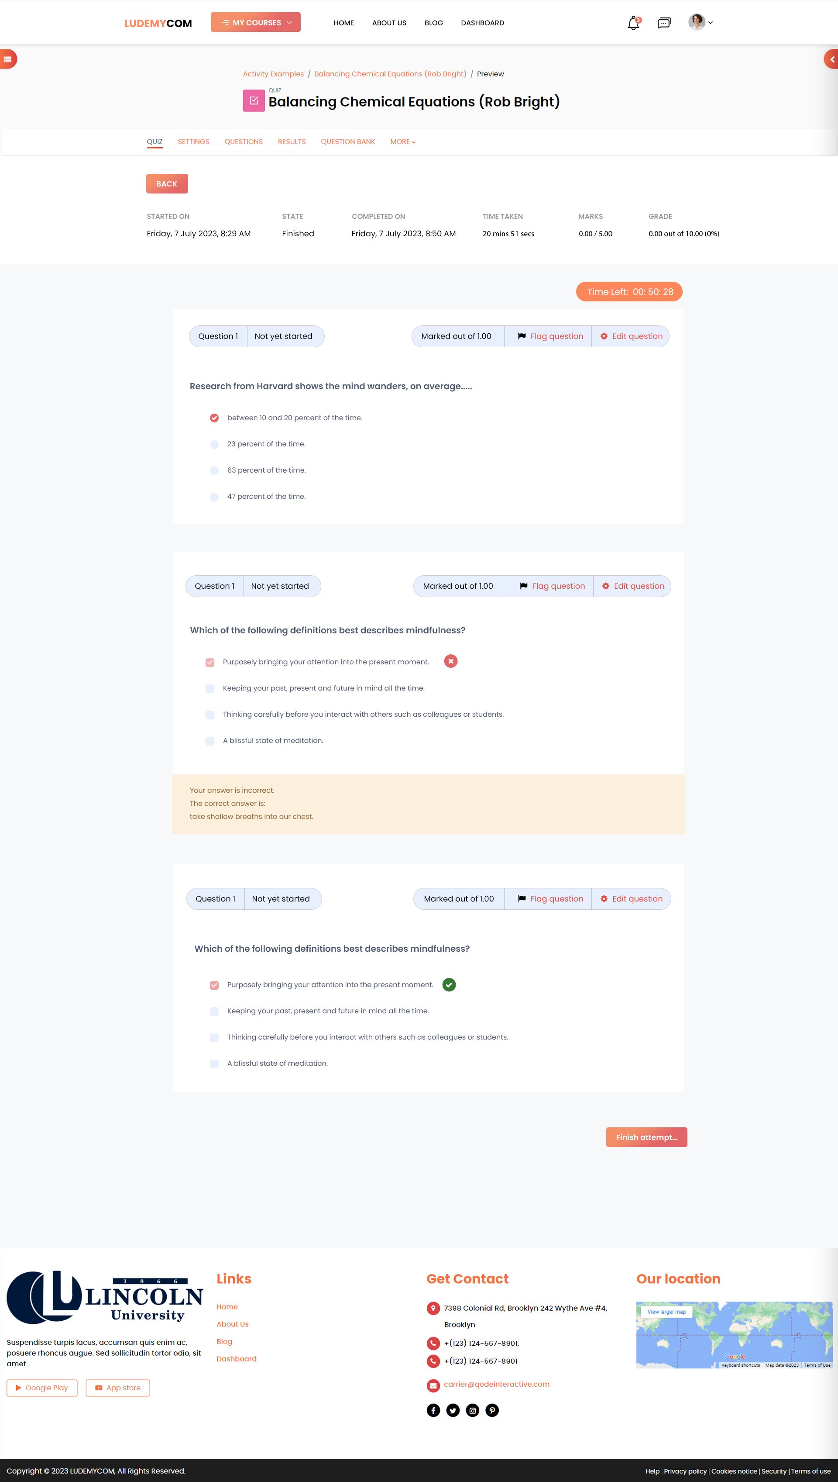Click the Twitter icon in the footer
The width and height of the screenshot is (838, 1482).
coord(452,1410)
